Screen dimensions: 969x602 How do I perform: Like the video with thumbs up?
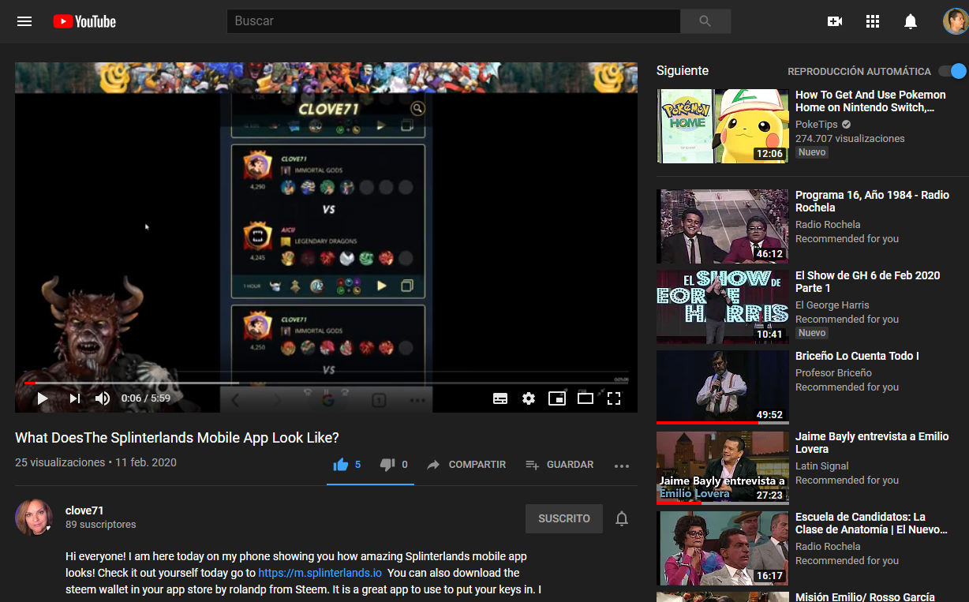click(x=341, y=465)
